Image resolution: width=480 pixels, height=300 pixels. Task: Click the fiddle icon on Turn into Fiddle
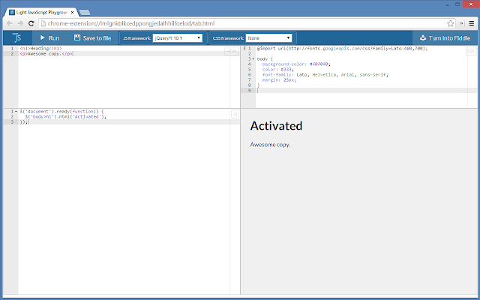[423, 37]
